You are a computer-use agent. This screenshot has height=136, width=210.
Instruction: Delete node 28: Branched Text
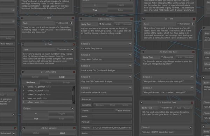192,103
